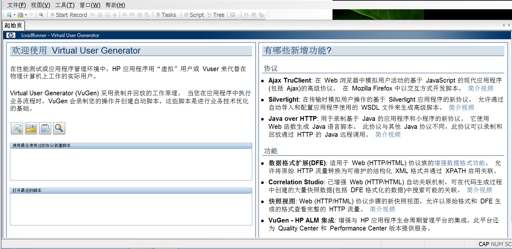
Task: Click the tab scroll left arrow
Action: coord(504,25)
